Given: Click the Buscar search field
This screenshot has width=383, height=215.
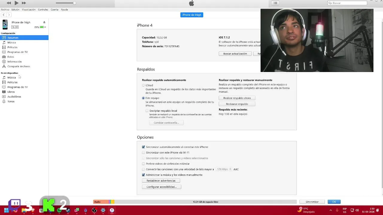Looking at the screenshot, I should tap(347, 3).
